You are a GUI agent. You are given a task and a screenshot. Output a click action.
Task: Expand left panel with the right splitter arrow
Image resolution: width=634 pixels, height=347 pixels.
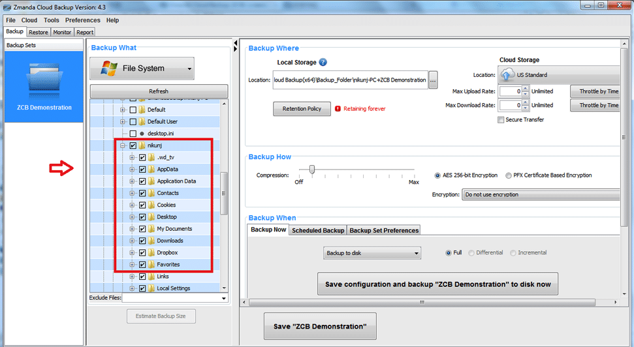coord(236,49)
